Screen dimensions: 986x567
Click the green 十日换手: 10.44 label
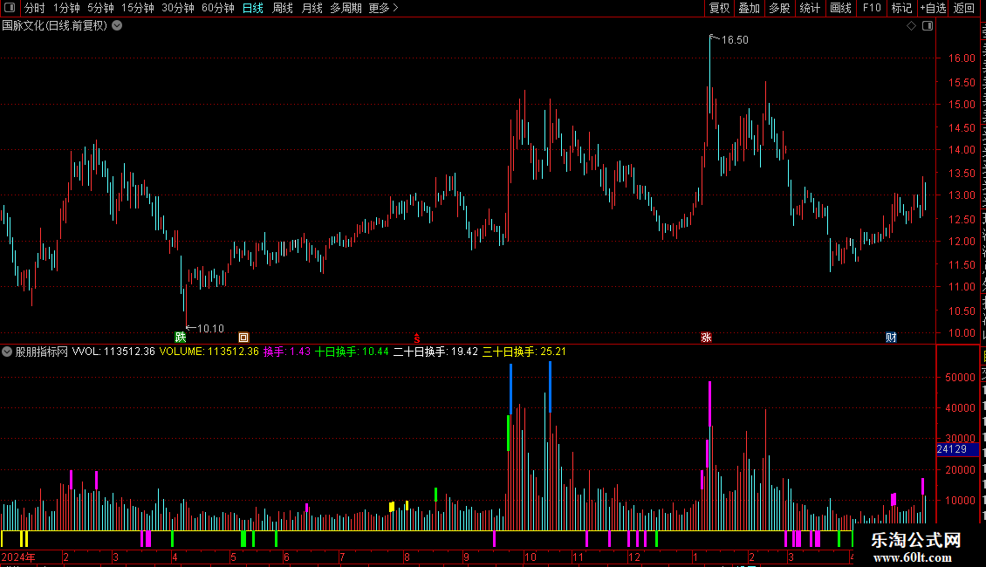click(x=352, y=352)
